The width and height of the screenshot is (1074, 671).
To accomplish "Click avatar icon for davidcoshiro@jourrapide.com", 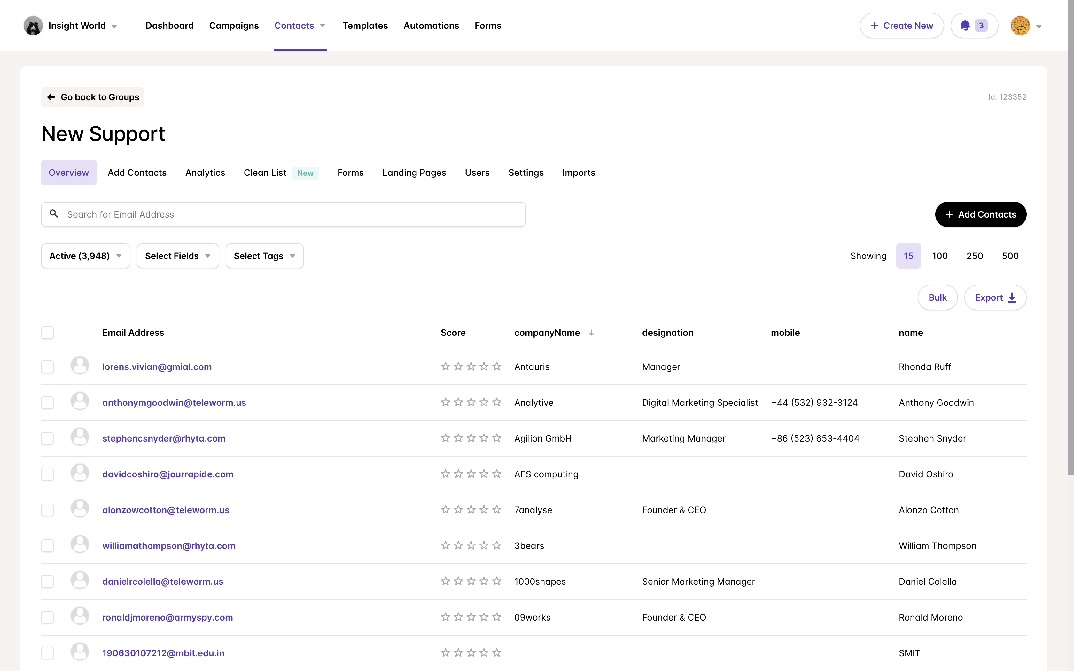I will pyautogui.click(x=80, y=473).
